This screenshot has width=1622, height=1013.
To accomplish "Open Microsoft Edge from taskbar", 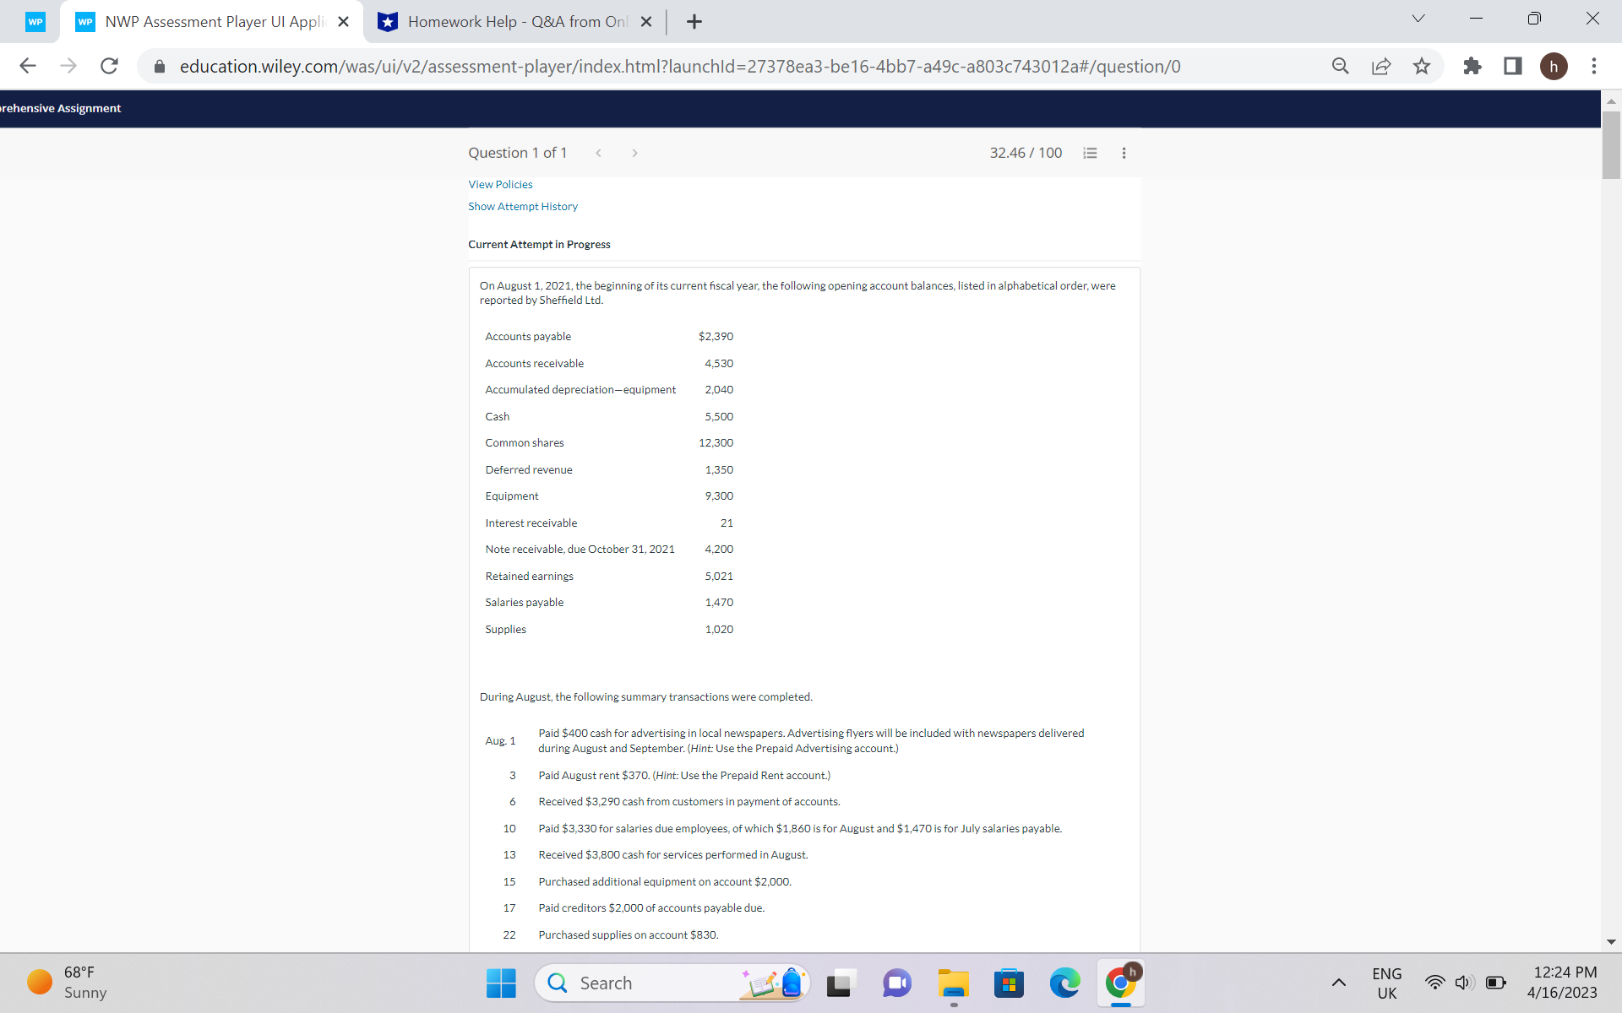I will (x=1064, y=983).
